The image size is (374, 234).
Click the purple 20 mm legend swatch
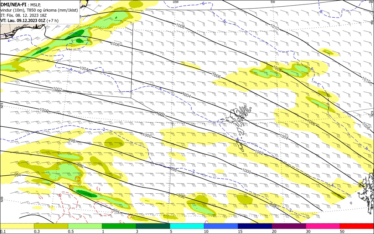point(289,226)
